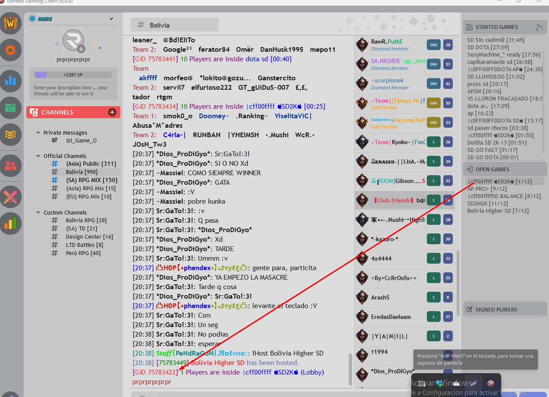Click the avatar next to RawR.PutkE

pyautogui.click(x=362, y=45)
